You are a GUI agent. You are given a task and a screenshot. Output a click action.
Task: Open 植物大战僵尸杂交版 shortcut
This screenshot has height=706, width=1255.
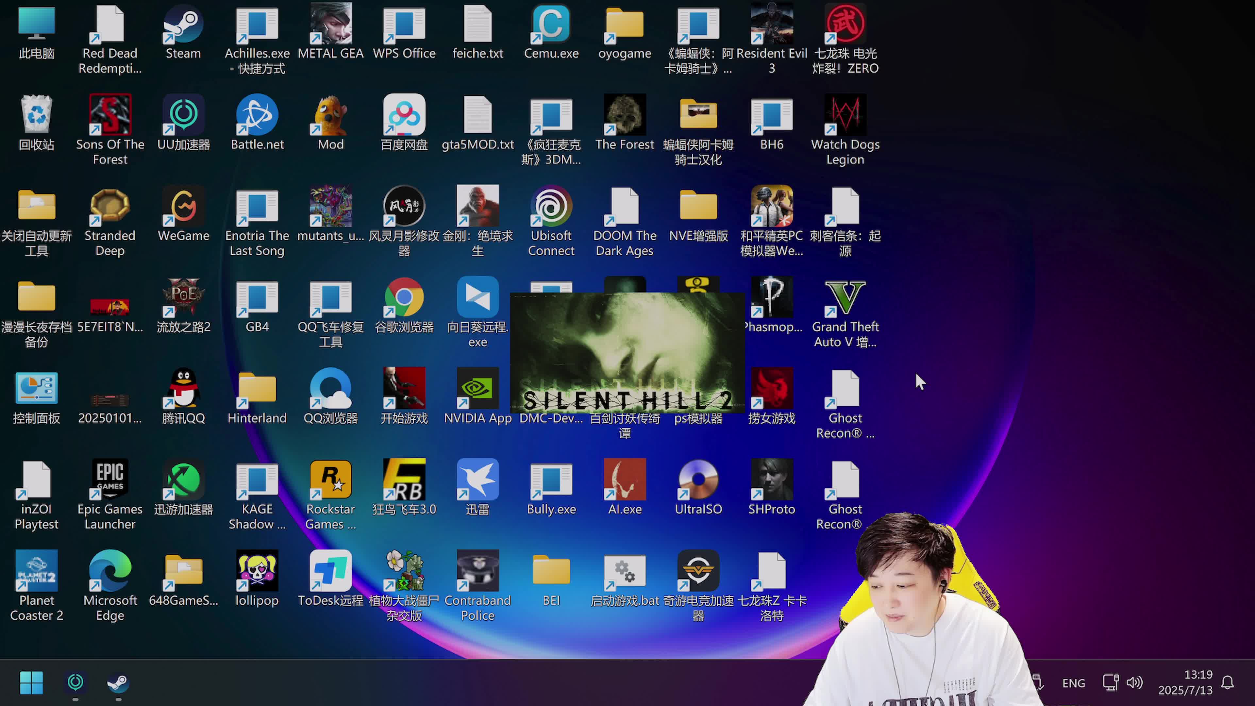tap(404, 586)
